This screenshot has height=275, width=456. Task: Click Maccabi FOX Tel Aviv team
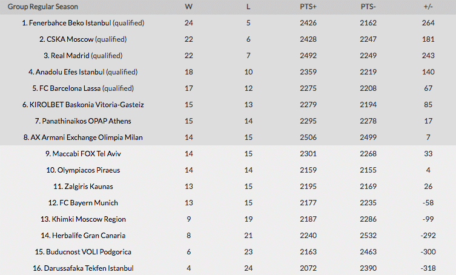87,154
